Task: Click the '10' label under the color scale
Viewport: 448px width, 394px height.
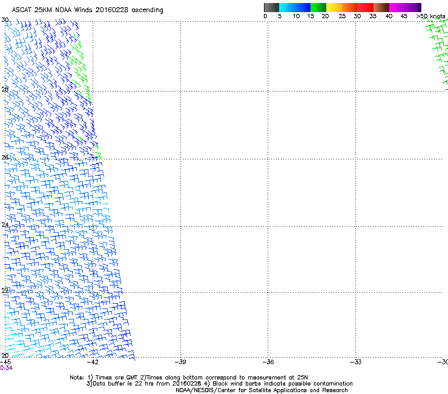Action: click(x=296, y=16)
